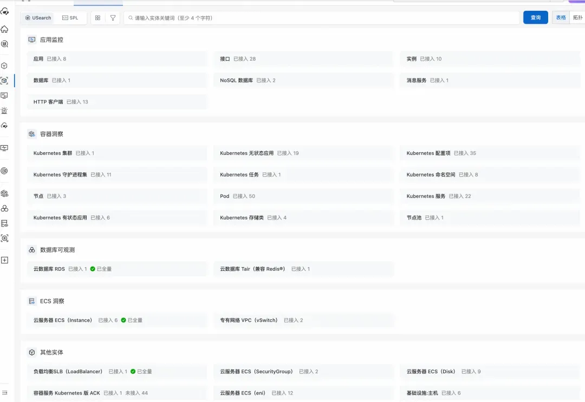
Task: Open the sidebar container insight icon
Action: [4, 193]
